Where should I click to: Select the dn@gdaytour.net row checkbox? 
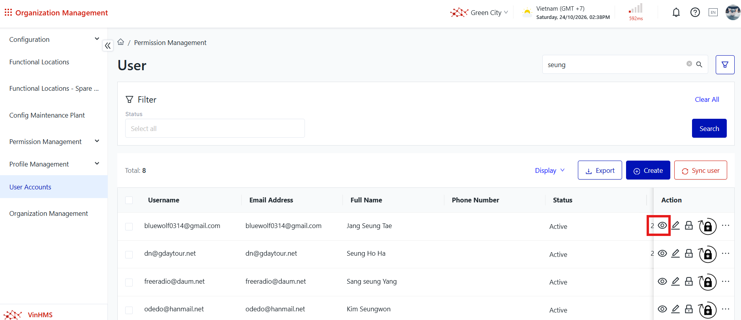coord(129,255)
